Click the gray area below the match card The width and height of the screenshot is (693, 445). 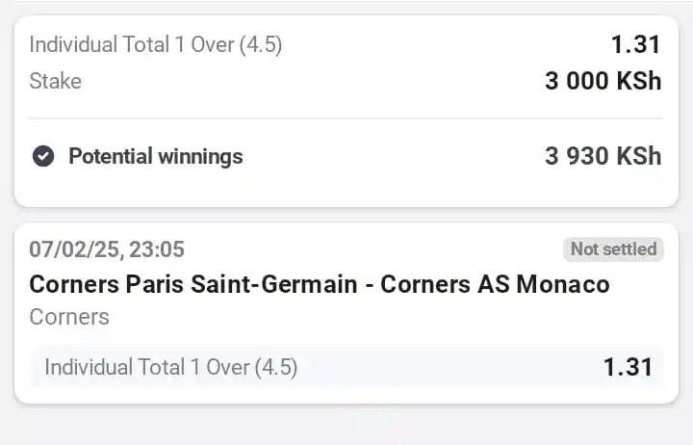346,424
